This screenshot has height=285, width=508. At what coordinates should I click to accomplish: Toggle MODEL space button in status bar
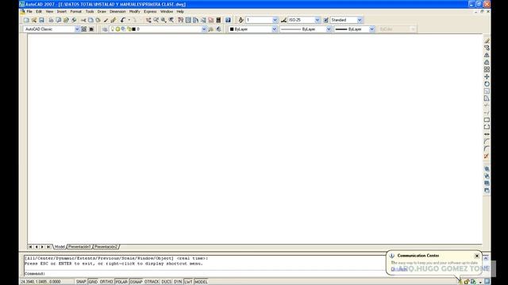pyautogui.click(x=201, y=282)
